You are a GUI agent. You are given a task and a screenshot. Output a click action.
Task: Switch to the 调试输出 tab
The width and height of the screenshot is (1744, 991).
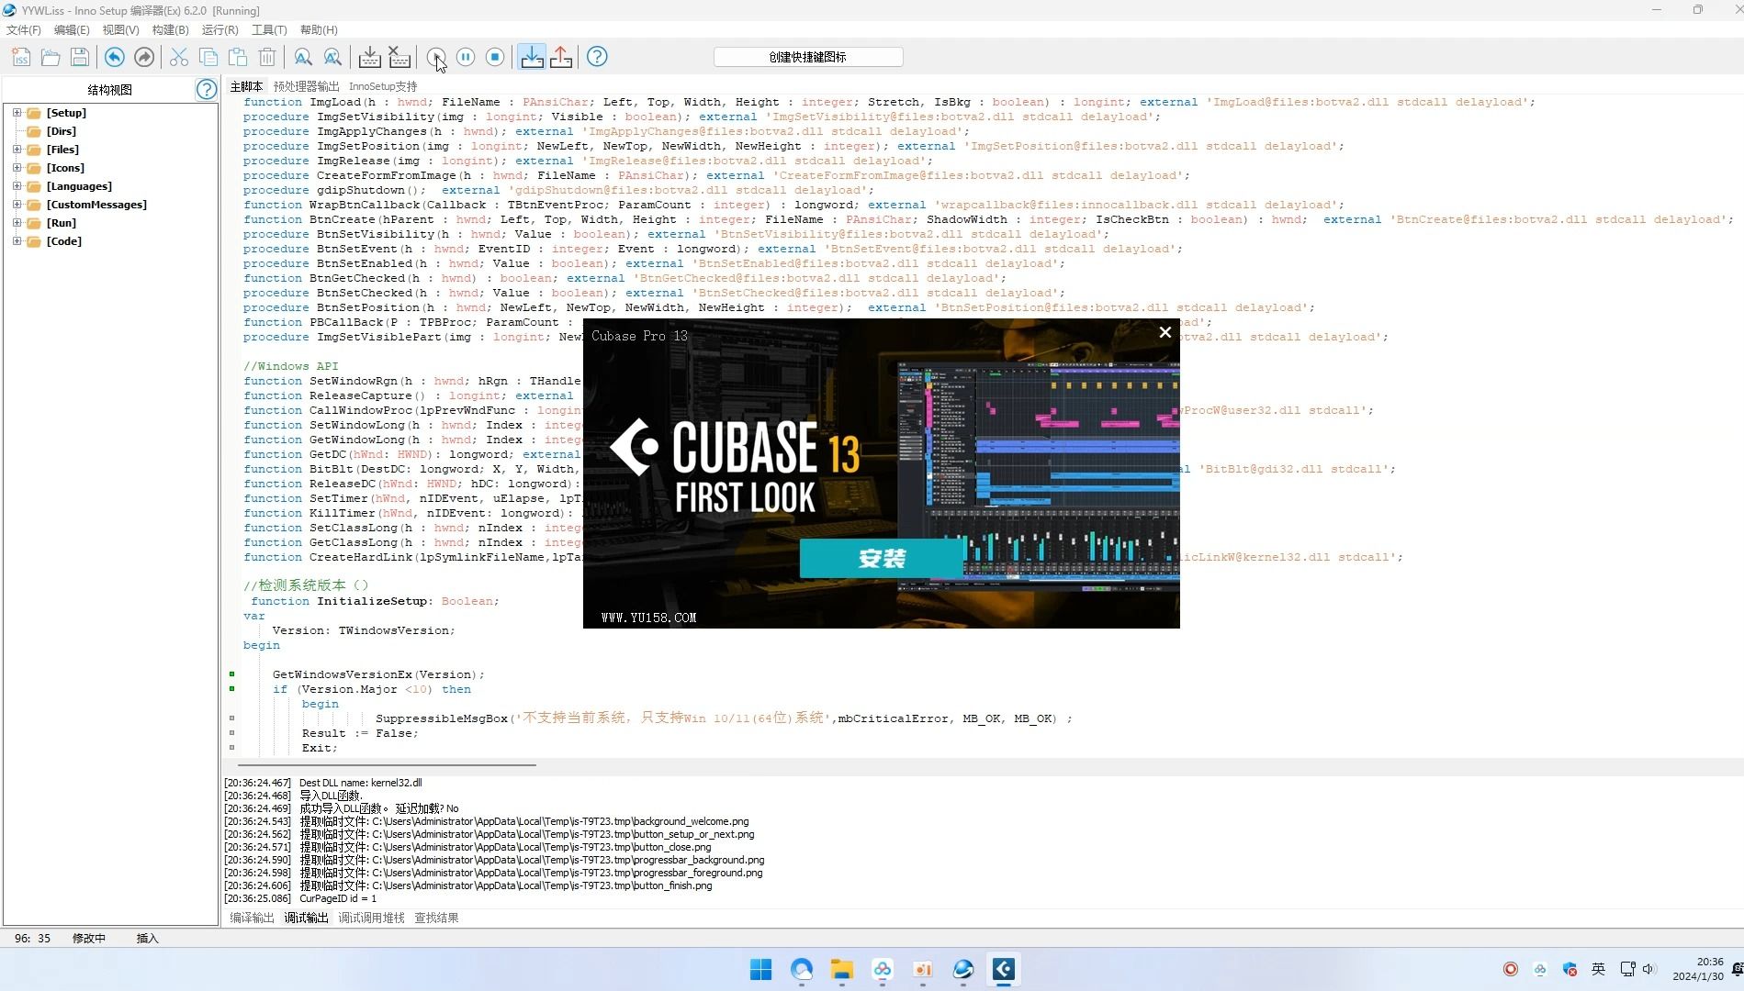click(x=306, y=918)
